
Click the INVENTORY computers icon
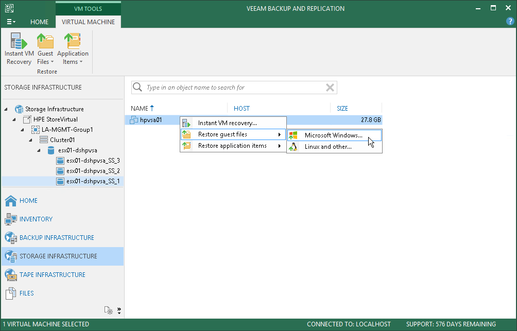[x=11, y=219]
